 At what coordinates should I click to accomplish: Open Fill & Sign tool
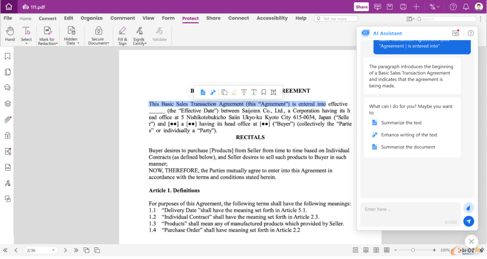click(x=122, y=36)
